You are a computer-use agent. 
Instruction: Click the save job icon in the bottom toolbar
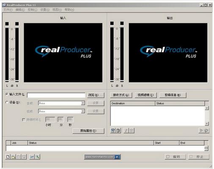coord(19,157)
